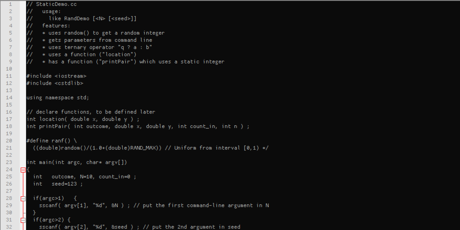The image size is (460, 230).
Task: Place cursor in 'using namespace std;'
Action: coord(58,97)
